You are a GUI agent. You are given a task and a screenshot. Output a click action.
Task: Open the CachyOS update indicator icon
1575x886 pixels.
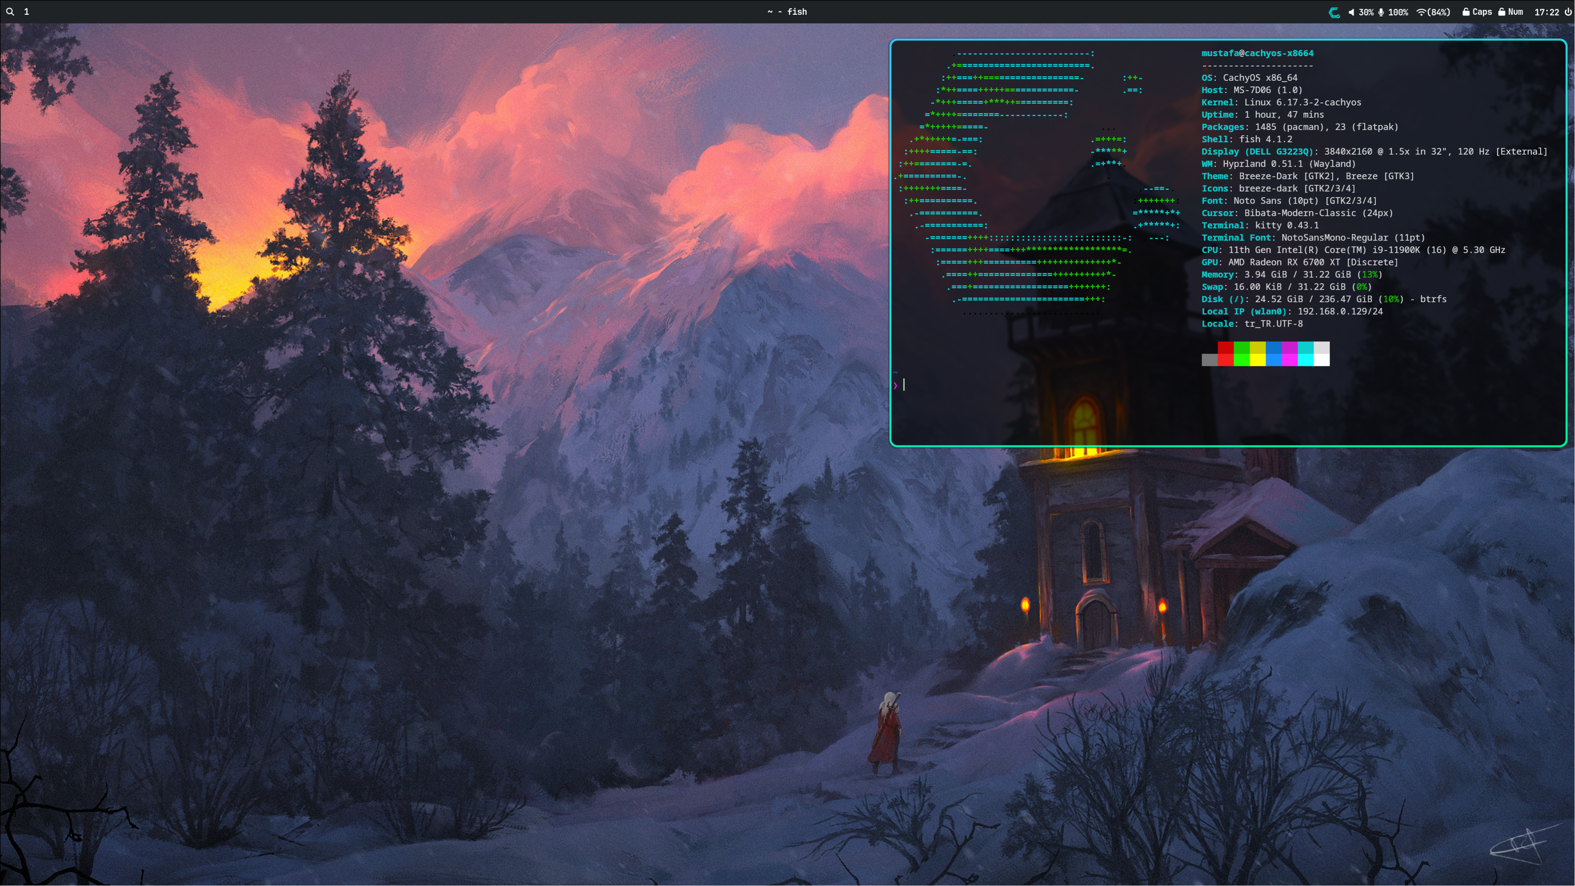coord(1334,12)
